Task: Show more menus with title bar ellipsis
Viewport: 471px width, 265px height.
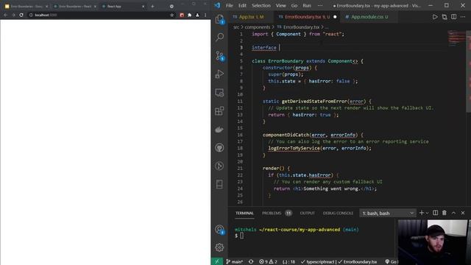Action: (320, 5)
